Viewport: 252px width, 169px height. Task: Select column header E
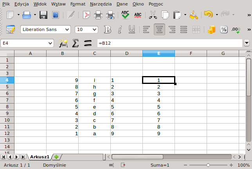(158, 53)
